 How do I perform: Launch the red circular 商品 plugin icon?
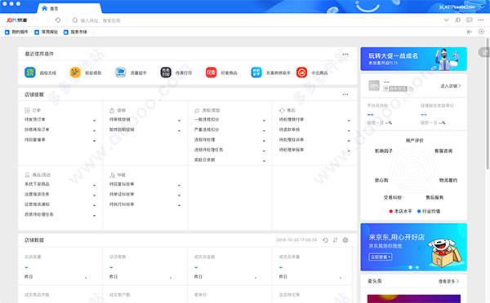coord(301,72)
